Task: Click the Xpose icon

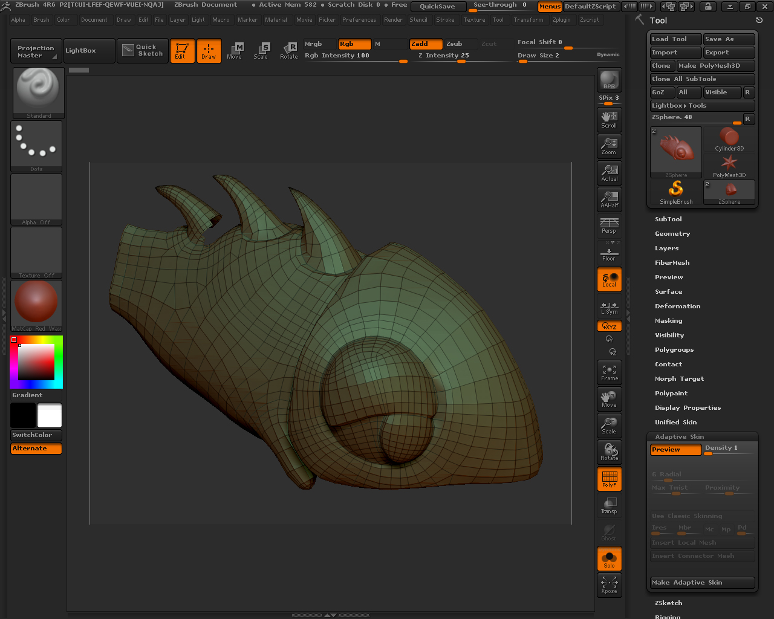Action: click(609, 585)
